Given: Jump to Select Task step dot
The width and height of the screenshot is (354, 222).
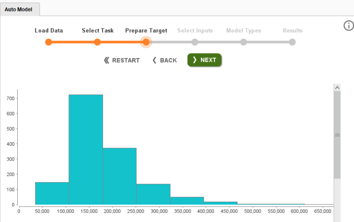Looking at the screenshot, I should pos(97,42).
